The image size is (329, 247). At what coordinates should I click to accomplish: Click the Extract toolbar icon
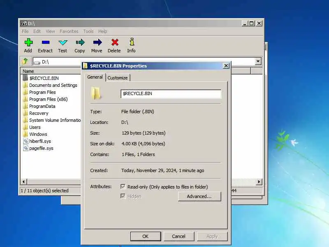tap(45, 42)
